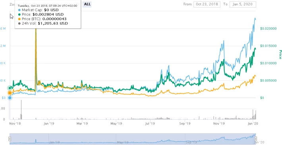Screen dimensions: 282x145
Task: Click the blue Market Cap bullet in tooltip
Action: (19, 10)
